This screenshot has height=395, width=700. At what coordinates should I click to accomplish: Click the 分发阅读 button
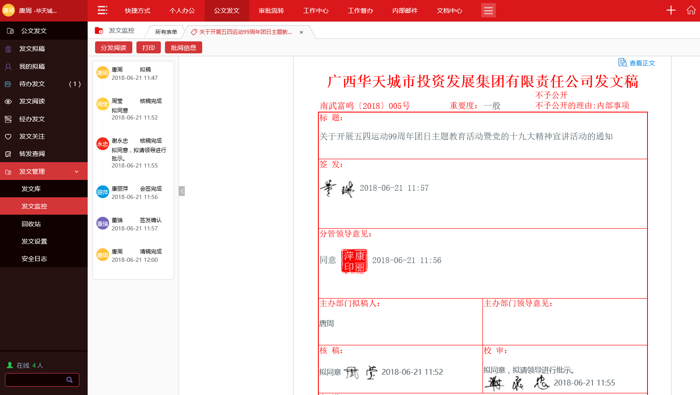pyautogui.click(x=113, y=48)
